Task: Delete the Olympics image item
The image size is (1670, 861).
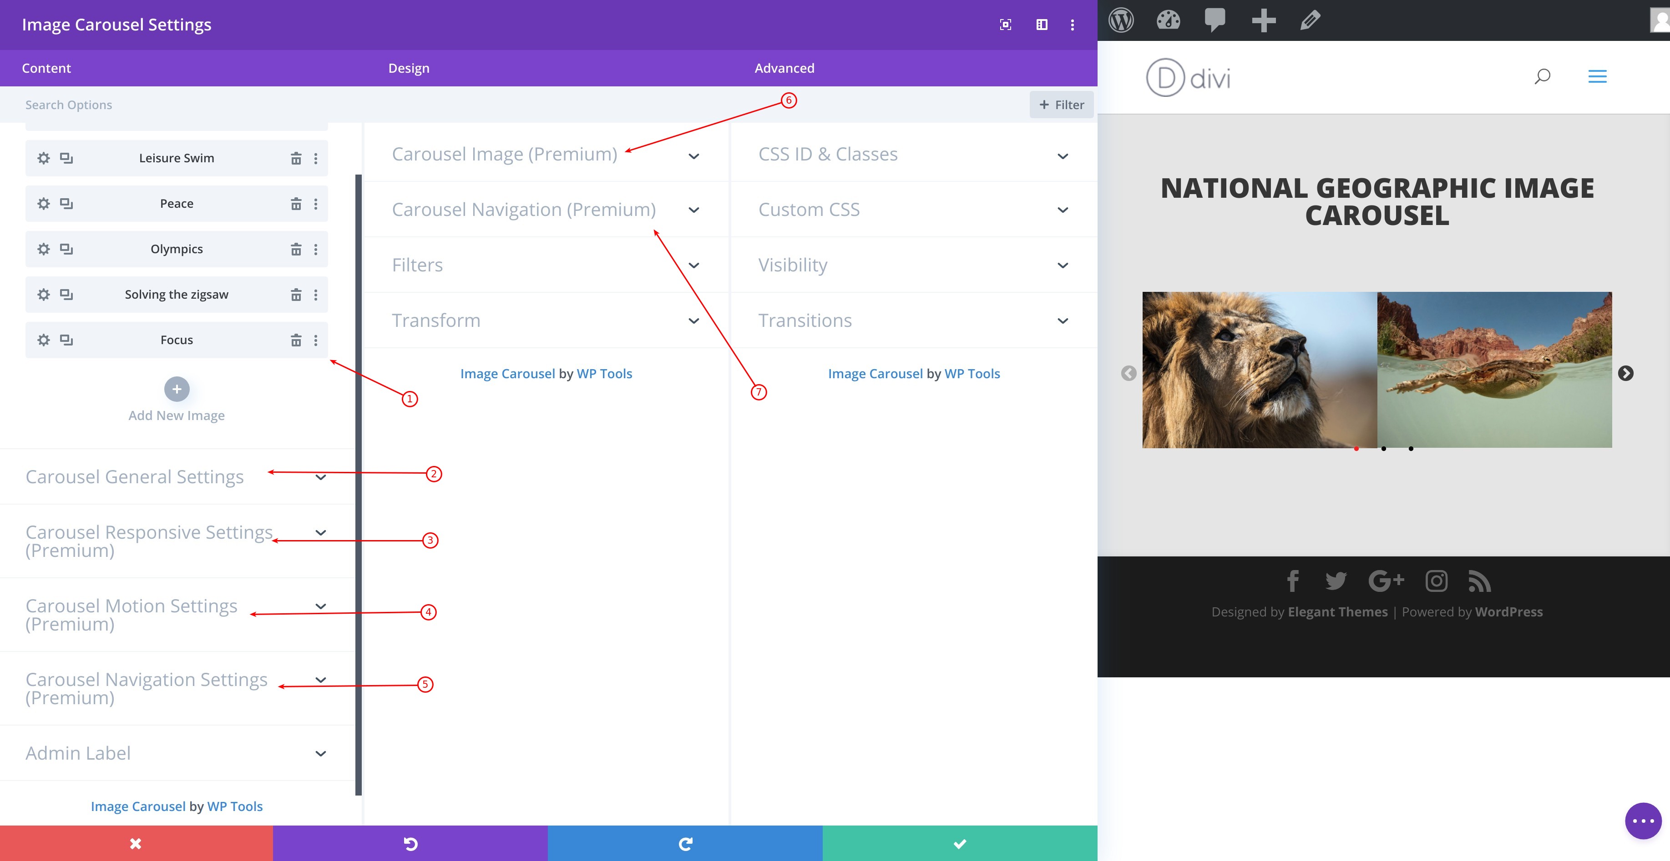Action: coord(296,249)
